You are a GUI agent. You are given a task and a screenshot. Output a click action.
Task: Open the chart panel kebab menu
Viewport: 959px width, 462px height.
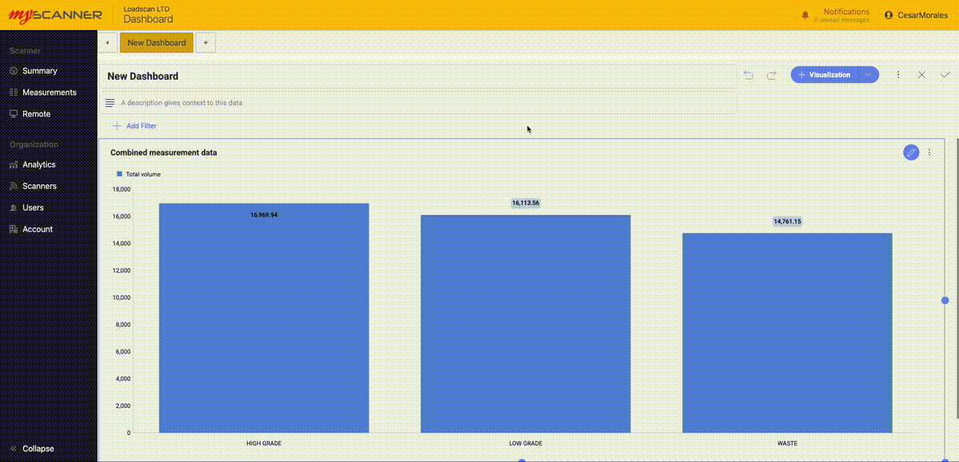coord(929,152)
